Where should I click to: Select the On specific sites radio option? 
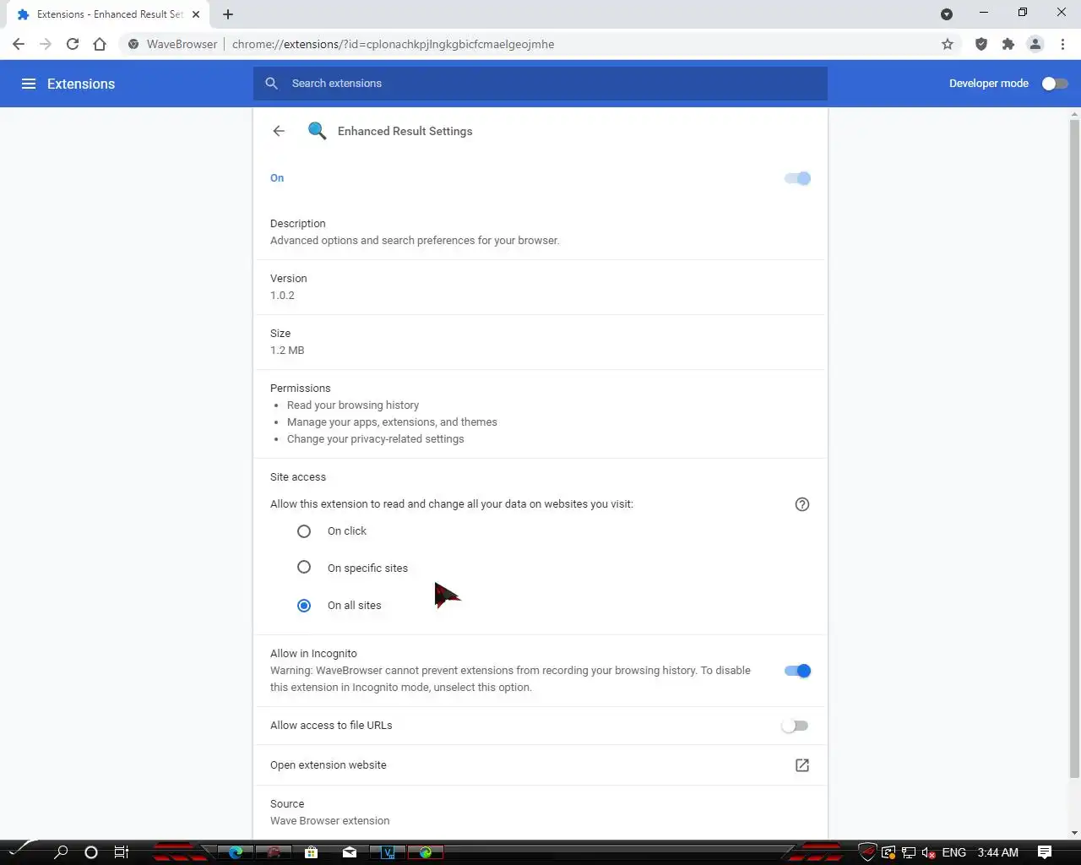point(304,567)
